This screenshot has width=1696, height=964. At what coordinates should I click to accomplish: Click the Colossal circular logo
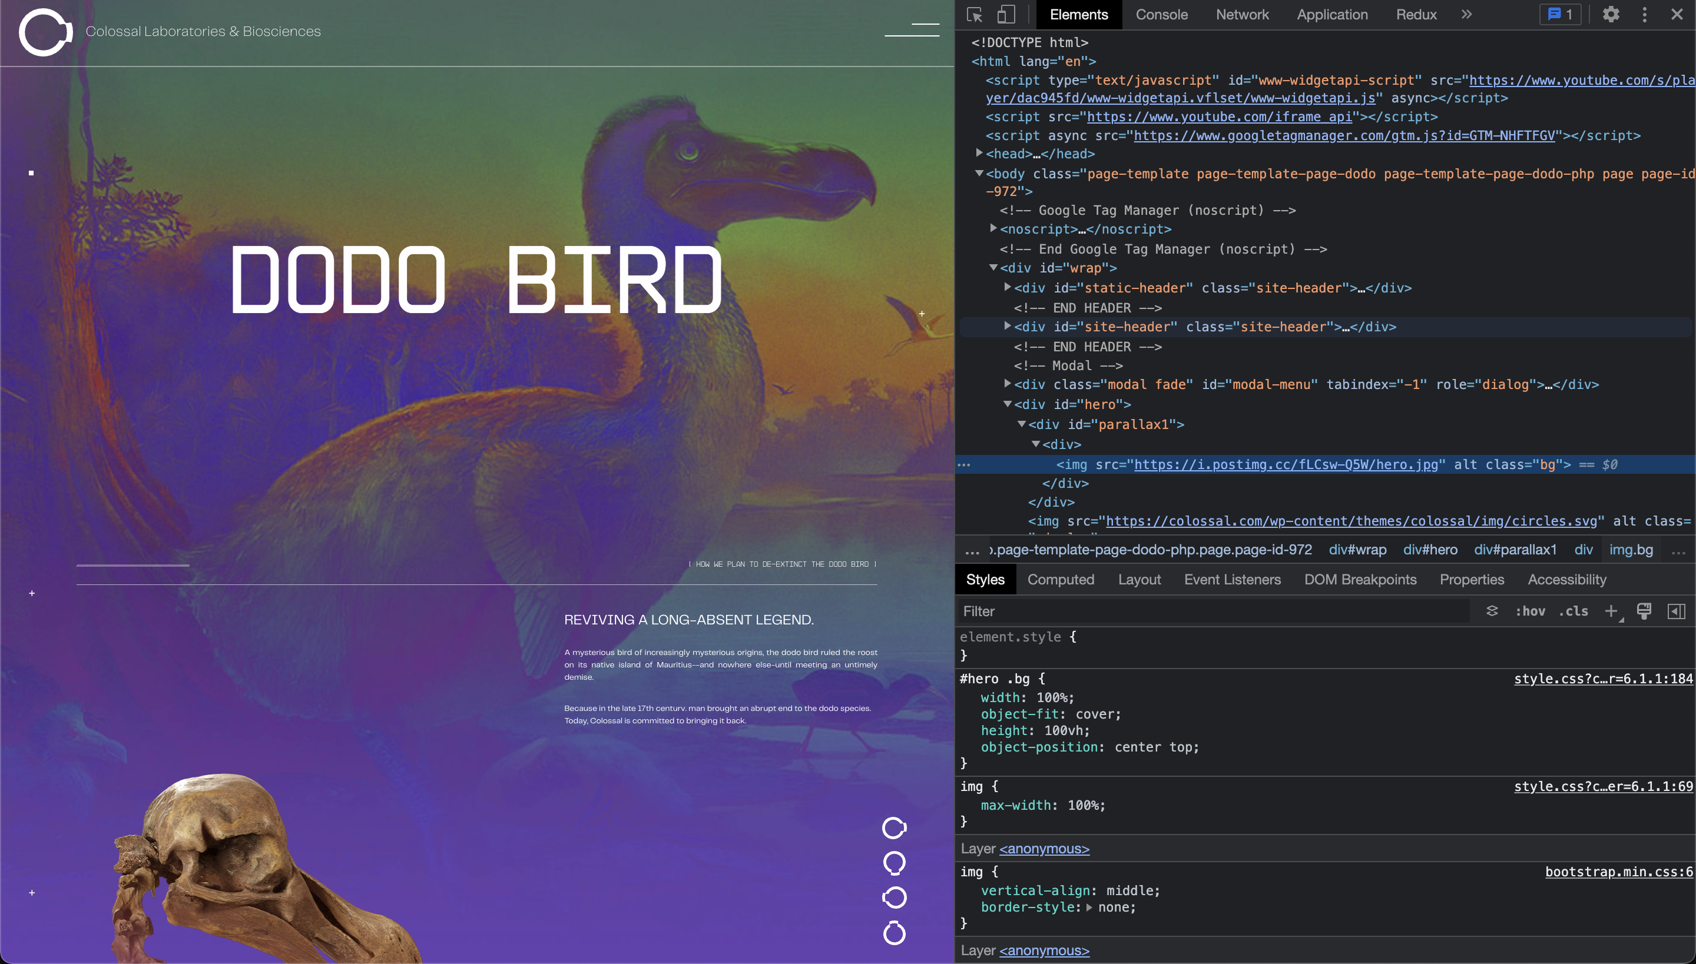click(x=45, y=32)
